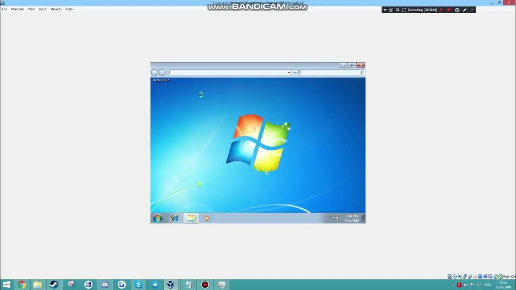Stop the Bandicam recording
Viewport: 516px width, 290px height.
pos(449,10)
